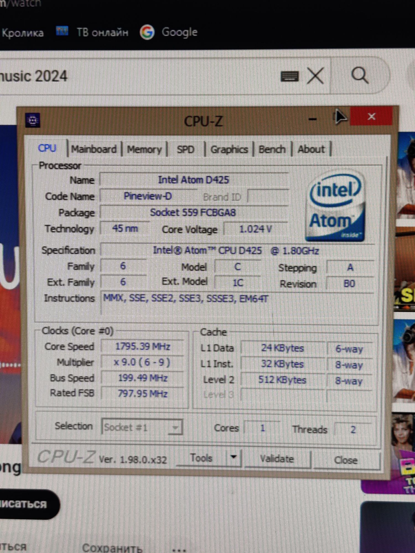Click the Cores count field showing 1
The width and height of the screenshot is (415, 553).
point(262,428)
